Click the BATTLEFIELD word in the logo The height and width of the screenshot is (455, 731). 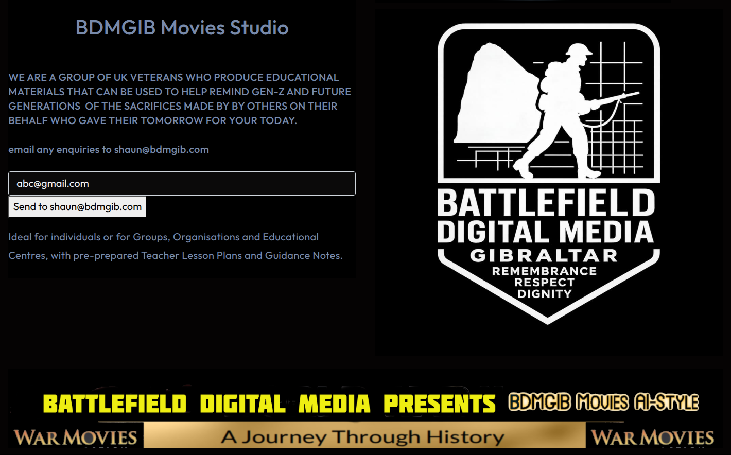546,203
